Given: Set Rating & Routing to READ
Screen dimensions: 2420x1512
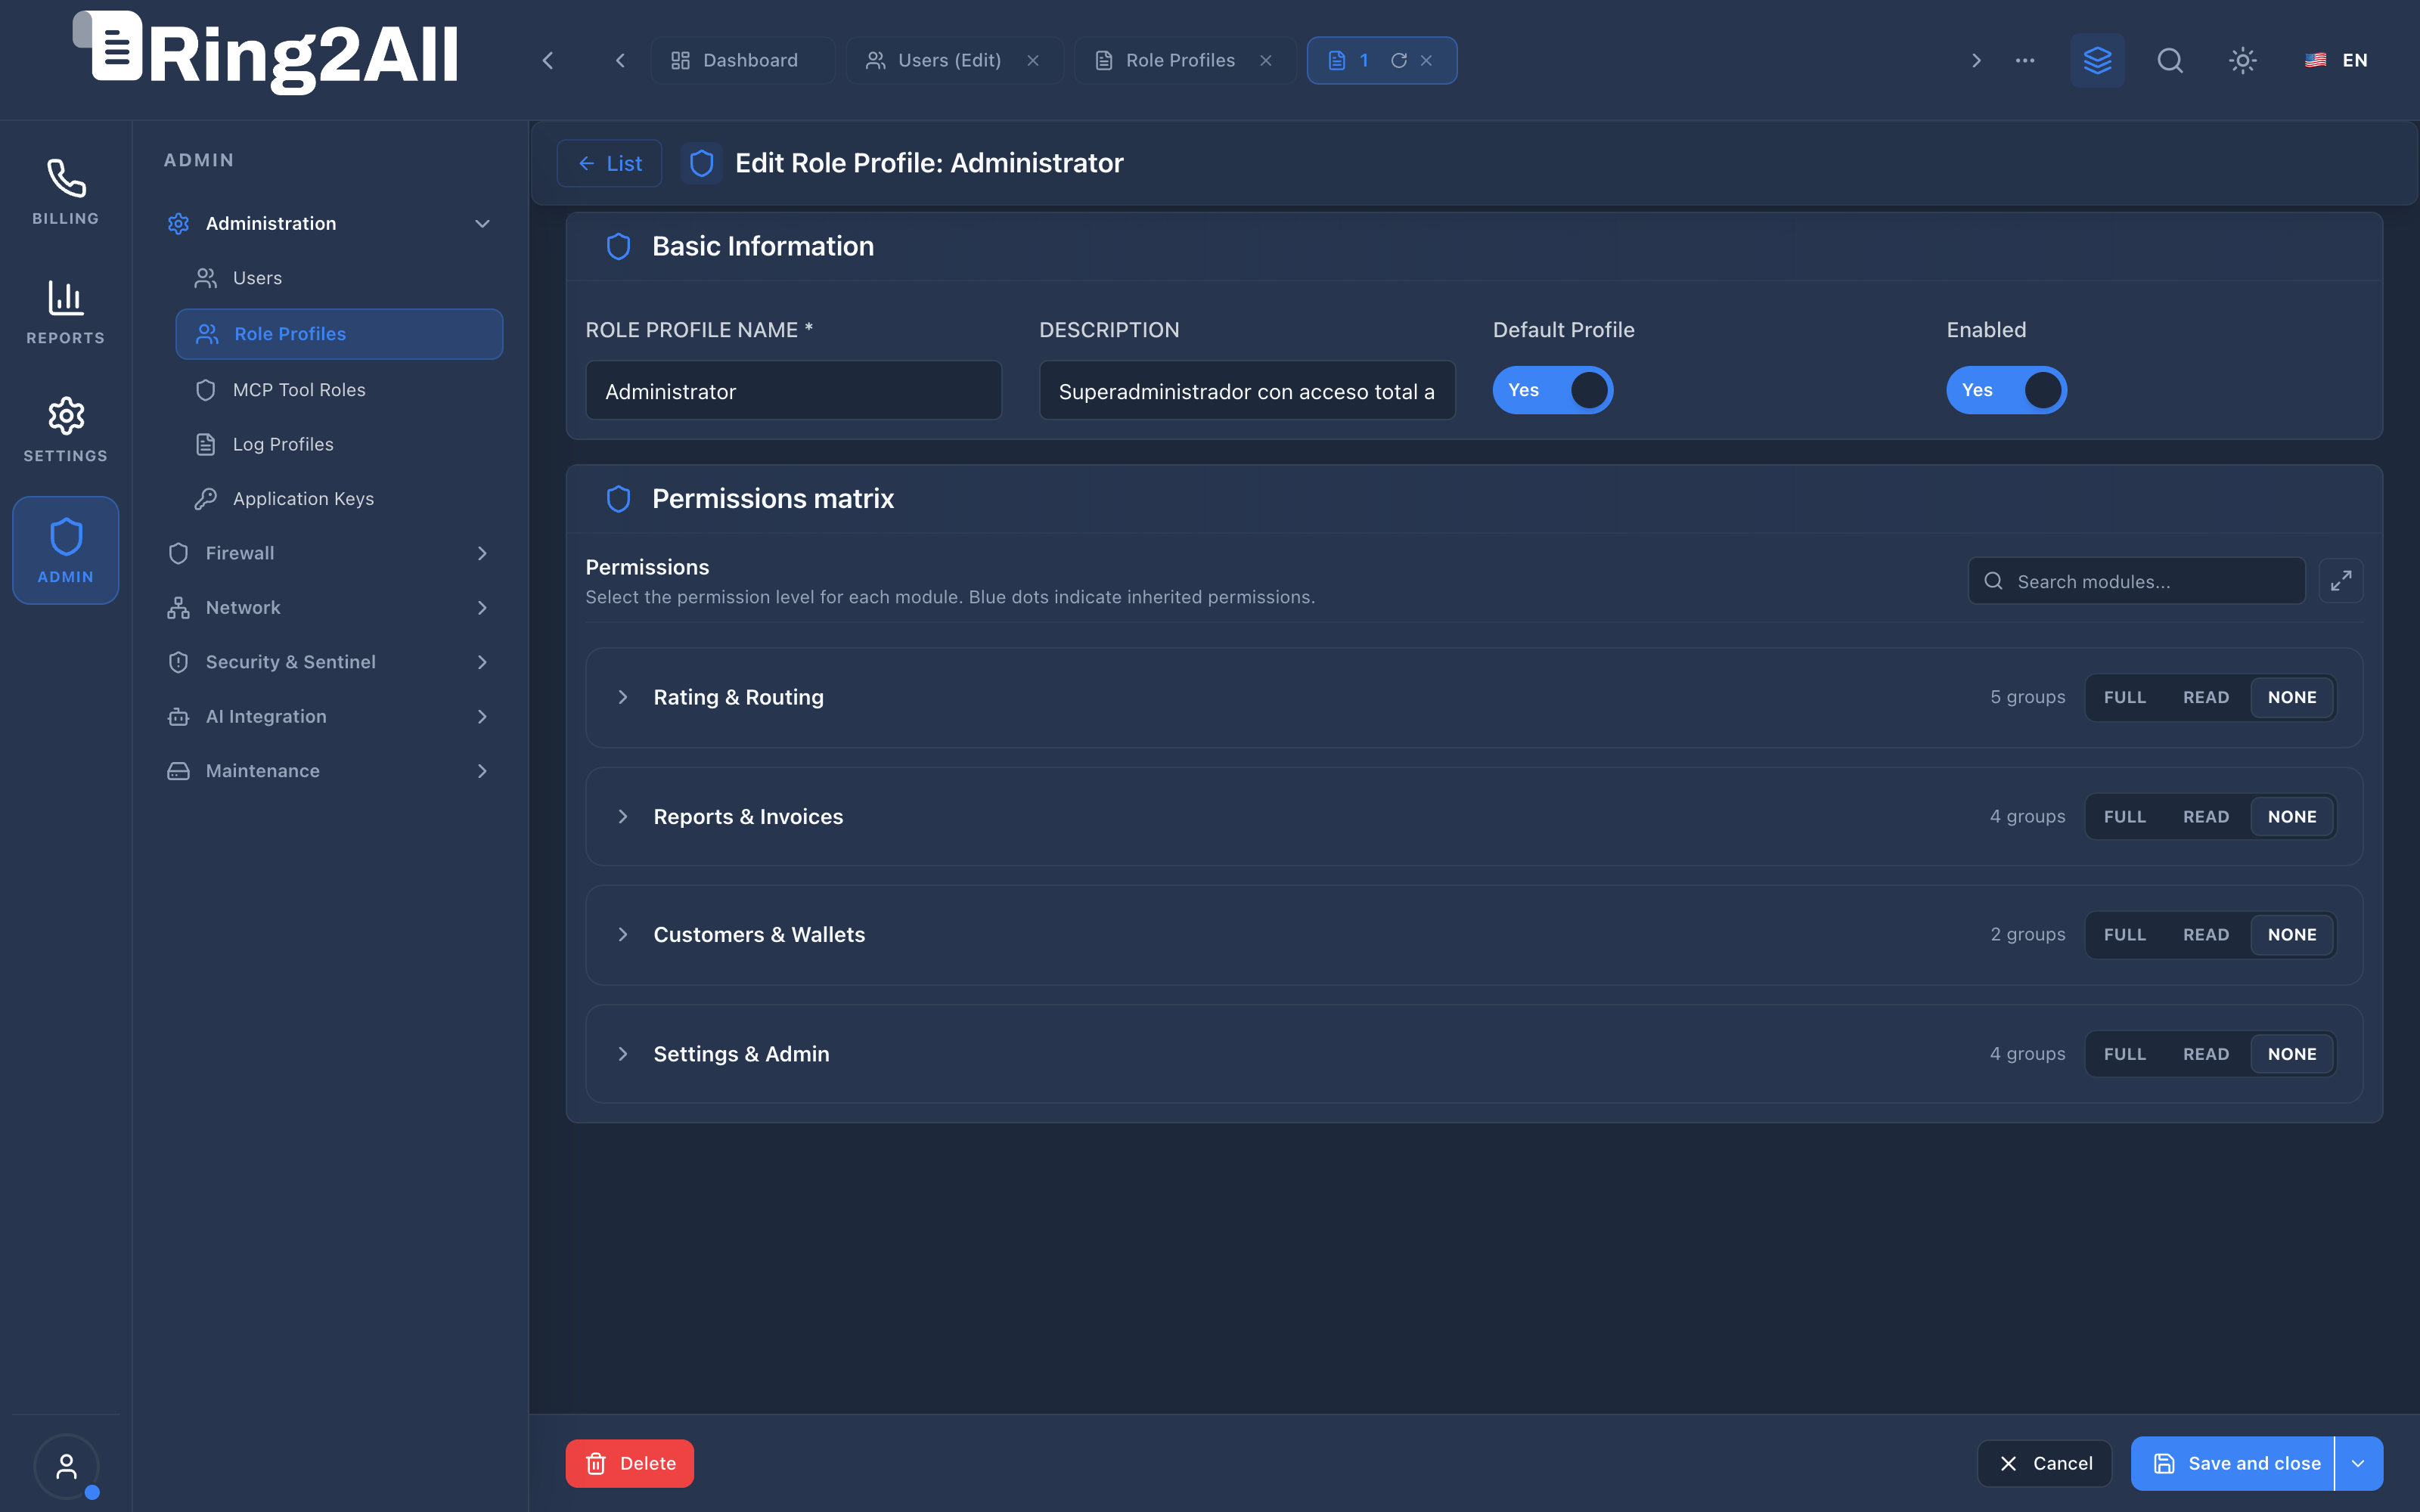Looking at the screenshot, I should pos(2206,697).
